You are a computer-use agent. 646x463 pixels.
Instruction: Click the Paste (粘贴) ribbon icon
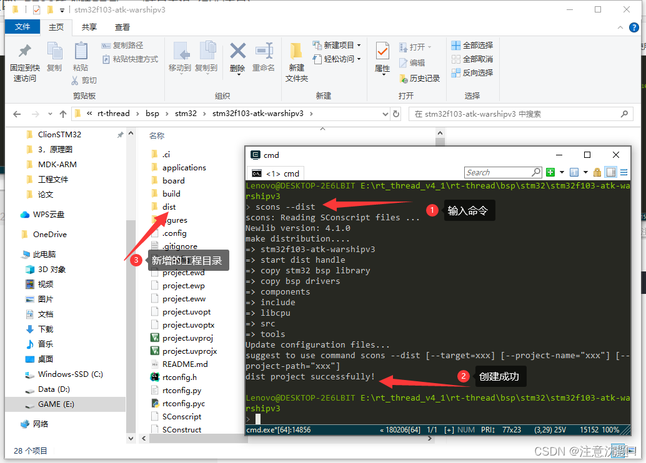coord(81,51)
